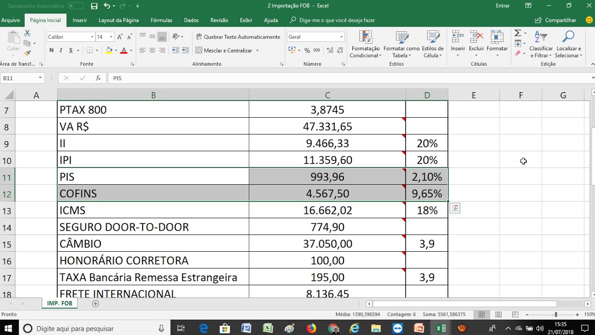Image resolution: width=595 pixels, height=335 pixels.
Task: Click 'Diga-me o que você deseja fazer' box
Action: pos(337,20)
